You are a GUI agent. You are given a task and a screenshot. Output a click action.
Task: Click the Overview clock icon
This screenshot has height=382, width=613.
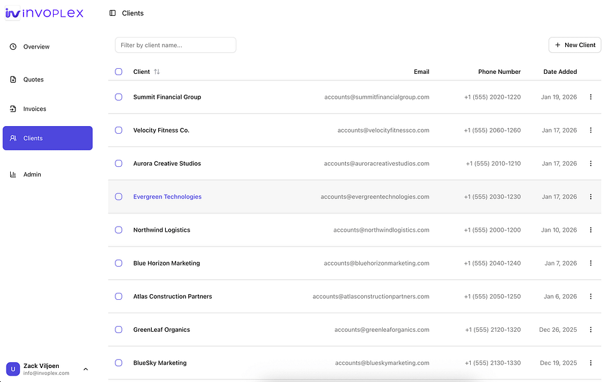pos(13,47)
